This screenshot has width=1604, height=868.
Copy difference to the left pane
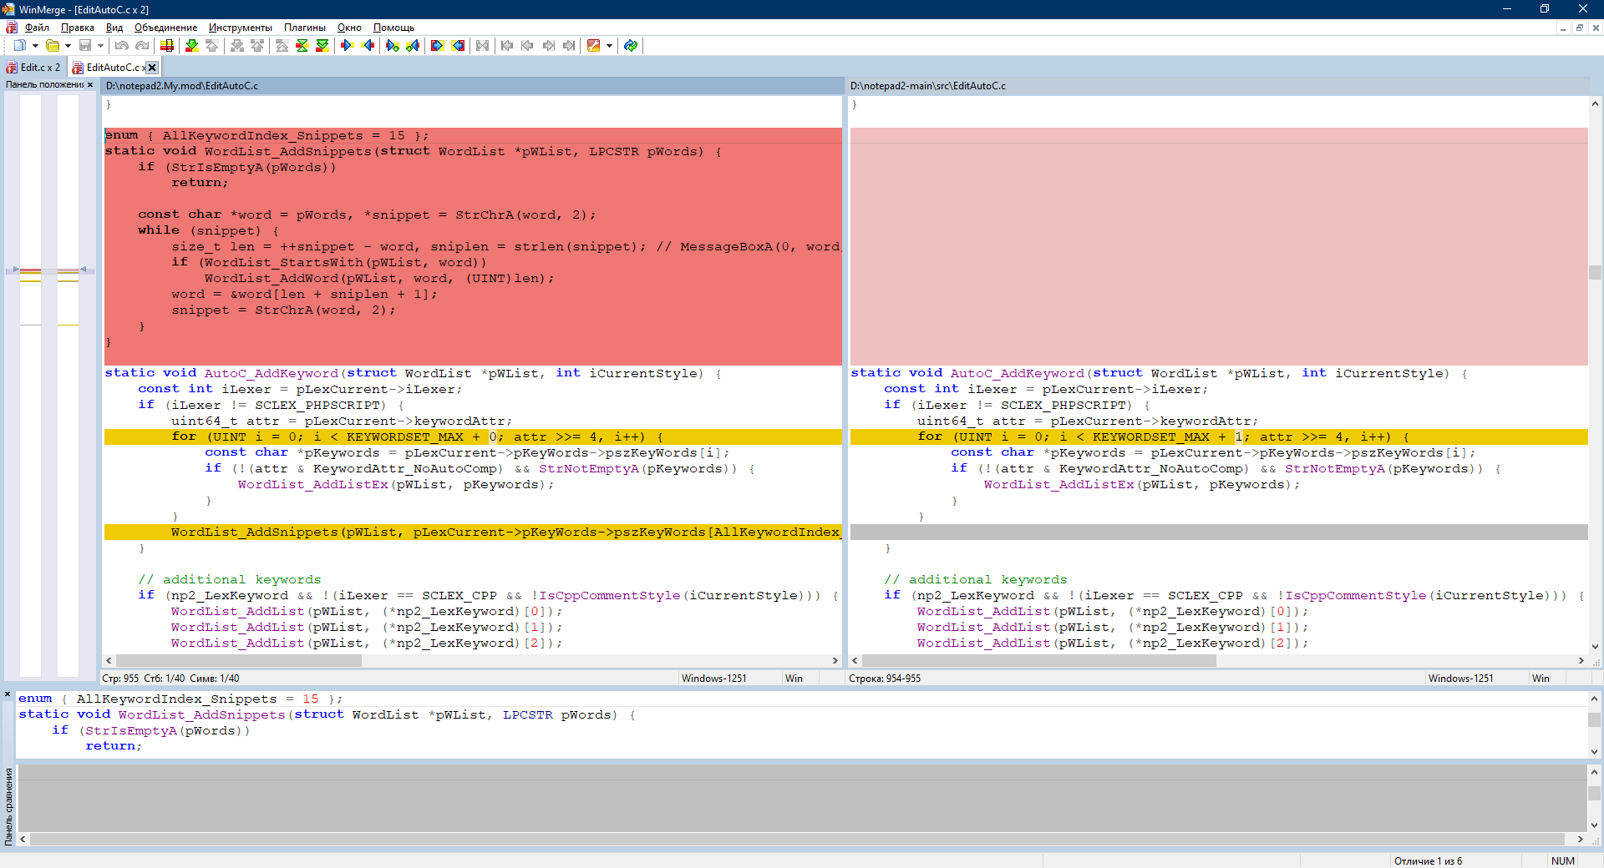coord(368,46)
